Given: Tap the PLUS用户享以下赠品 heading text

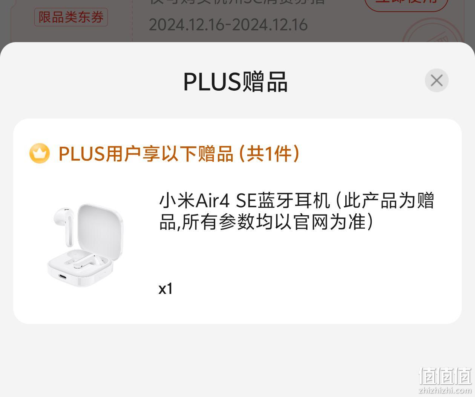Looking at the screenshot, I should (146, 154).
